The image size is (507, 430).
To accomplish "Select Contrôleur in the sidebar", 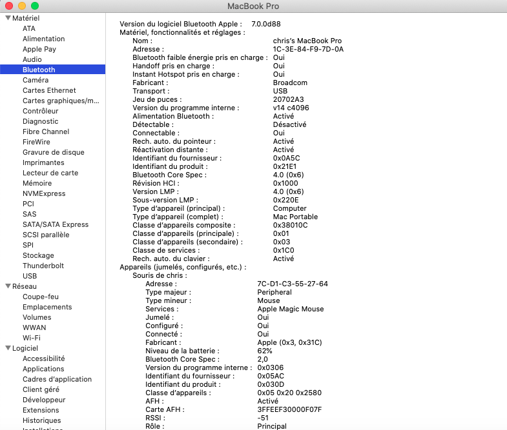I will (41, 111).
